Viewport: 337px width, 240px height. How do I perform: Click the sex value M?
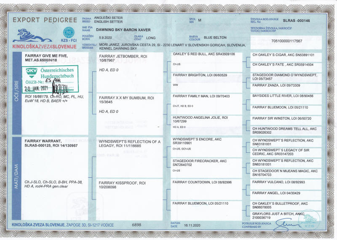tap(200, 20)
